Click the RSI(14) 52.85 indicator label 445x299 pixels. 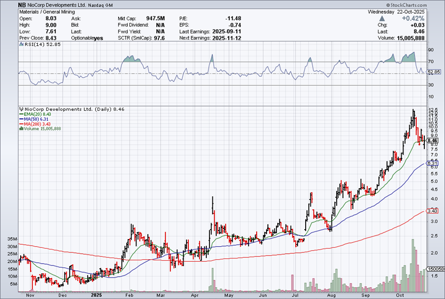[x=42, y=44]
